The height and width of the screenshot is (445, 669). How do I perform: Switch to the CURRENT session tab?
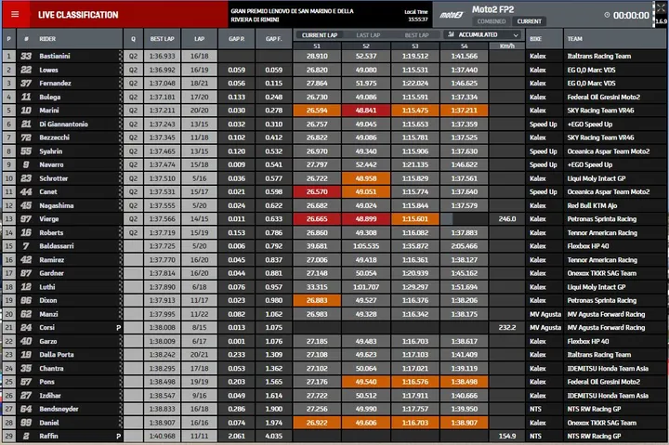tap(529, 21)
